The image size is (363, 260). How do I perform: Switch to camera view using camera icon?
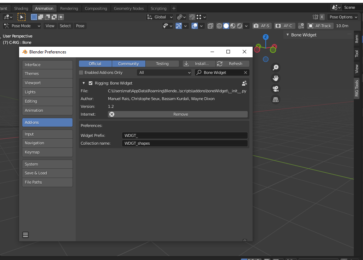click(276, 89)
